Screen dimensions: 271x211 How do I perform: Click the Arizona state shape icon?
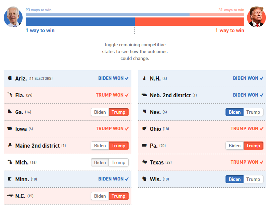[x=10, y=78]
